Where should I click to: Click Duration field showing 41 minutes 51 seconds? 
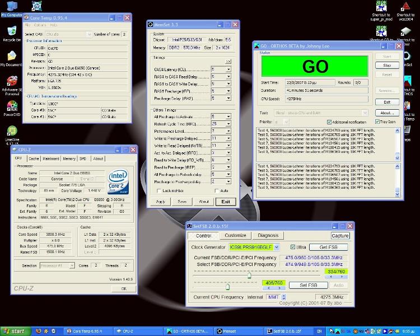(326, 90)
